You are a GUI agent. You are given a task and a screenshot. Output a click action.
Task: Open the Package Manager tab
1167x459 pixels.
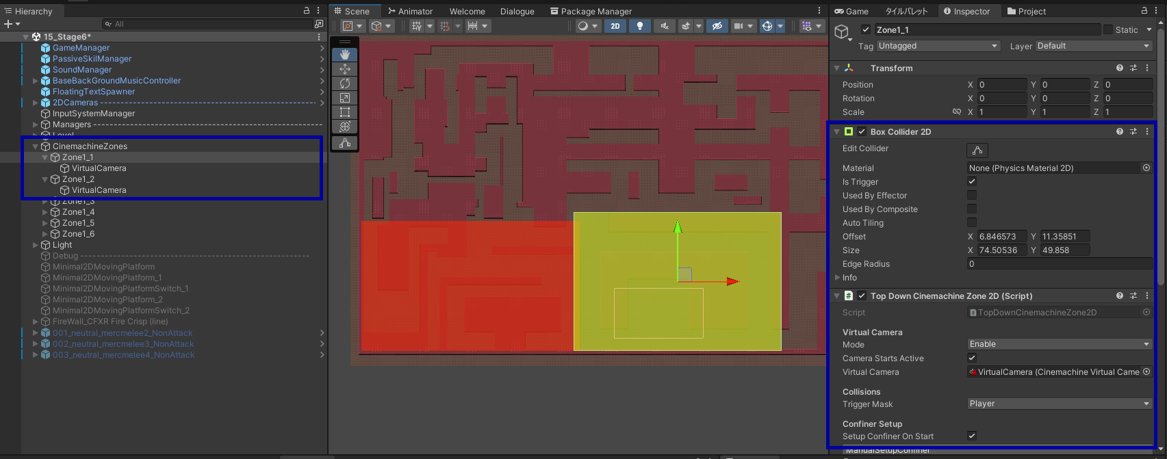591,11
